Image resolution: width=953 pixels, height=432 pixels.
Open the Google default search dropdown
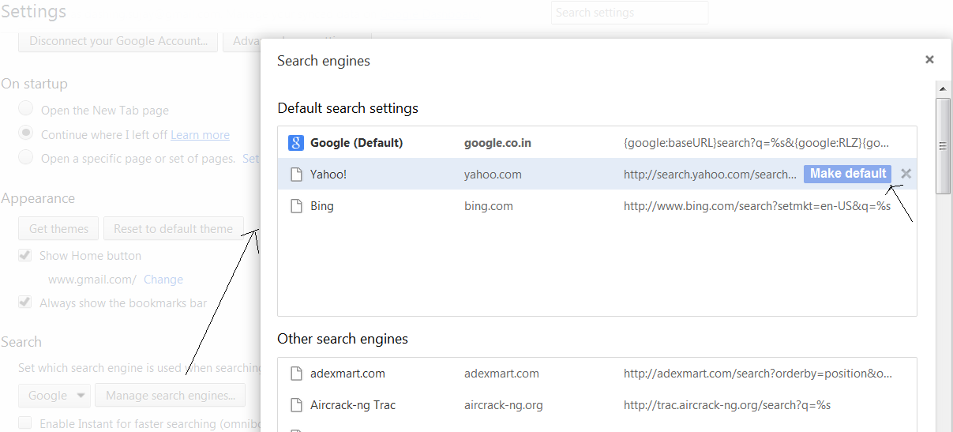[x=54, y=395]
